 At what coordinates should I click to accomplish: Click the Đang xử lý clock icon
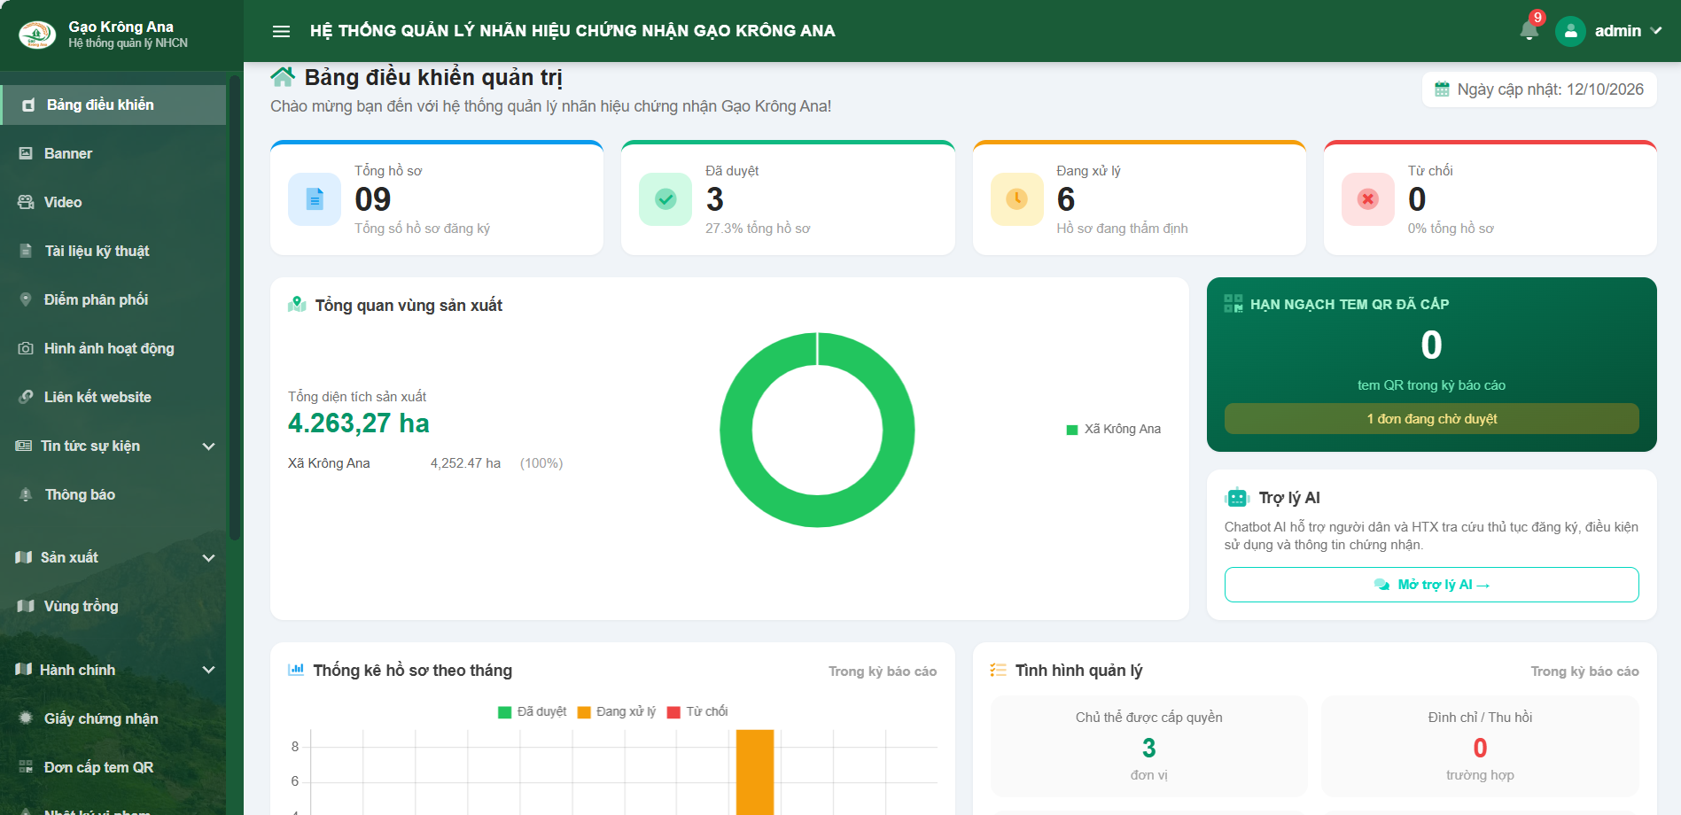point(1016,199)
